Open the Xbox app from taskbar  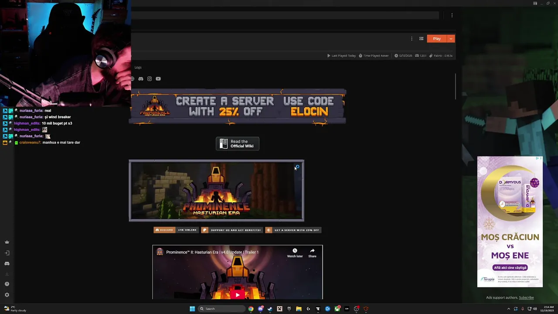337,309
